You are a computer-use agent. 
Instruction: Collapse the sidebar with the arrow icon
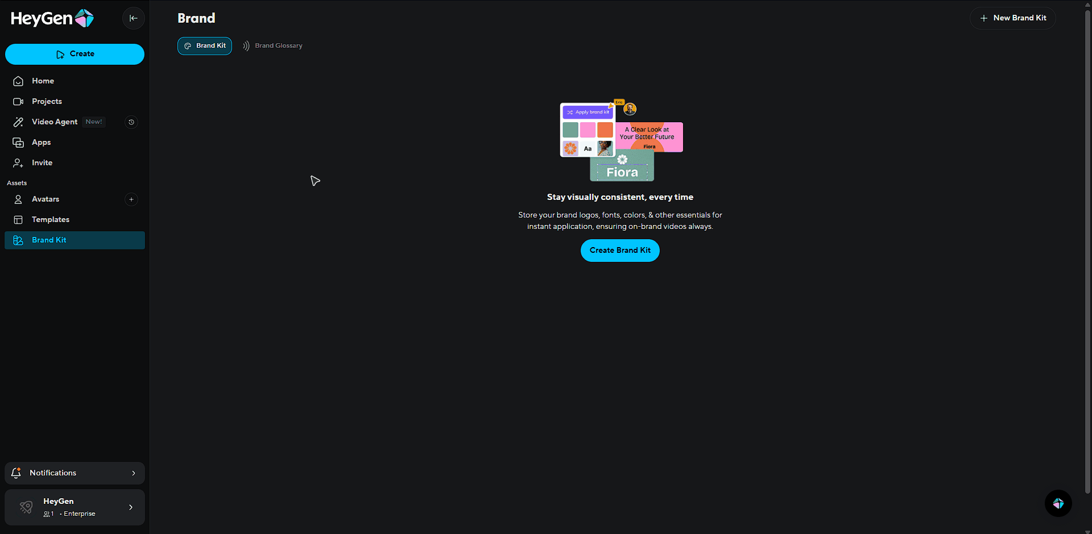[133, 18]
